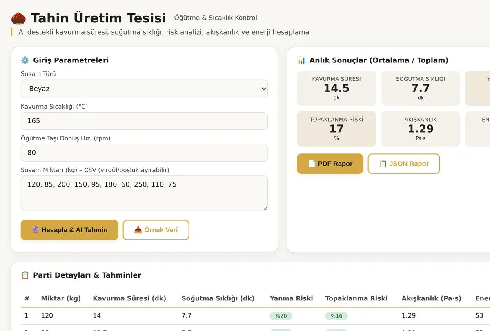
Task: Click the bar chart icon beside Anlık Sonuçlar
Action: 301,60
